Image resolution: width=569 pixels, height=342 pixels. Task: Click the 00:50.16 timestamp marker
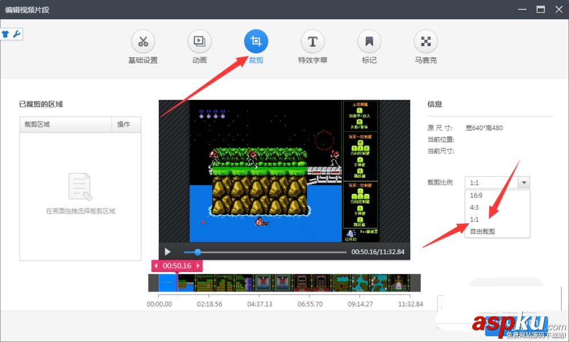[176, 265]
